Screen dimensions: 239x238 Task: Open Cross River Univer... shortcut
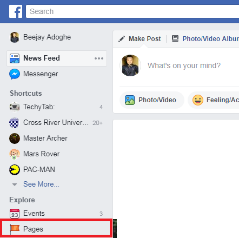[56, 123]
